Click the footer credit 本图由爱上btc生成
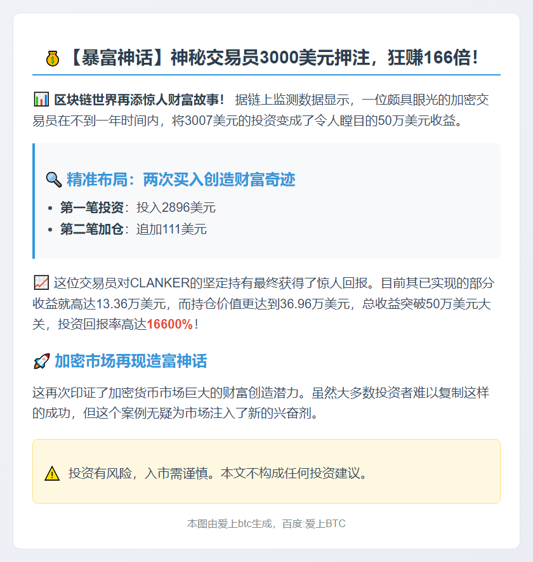 pyautogui.click(x=230, y=524)
